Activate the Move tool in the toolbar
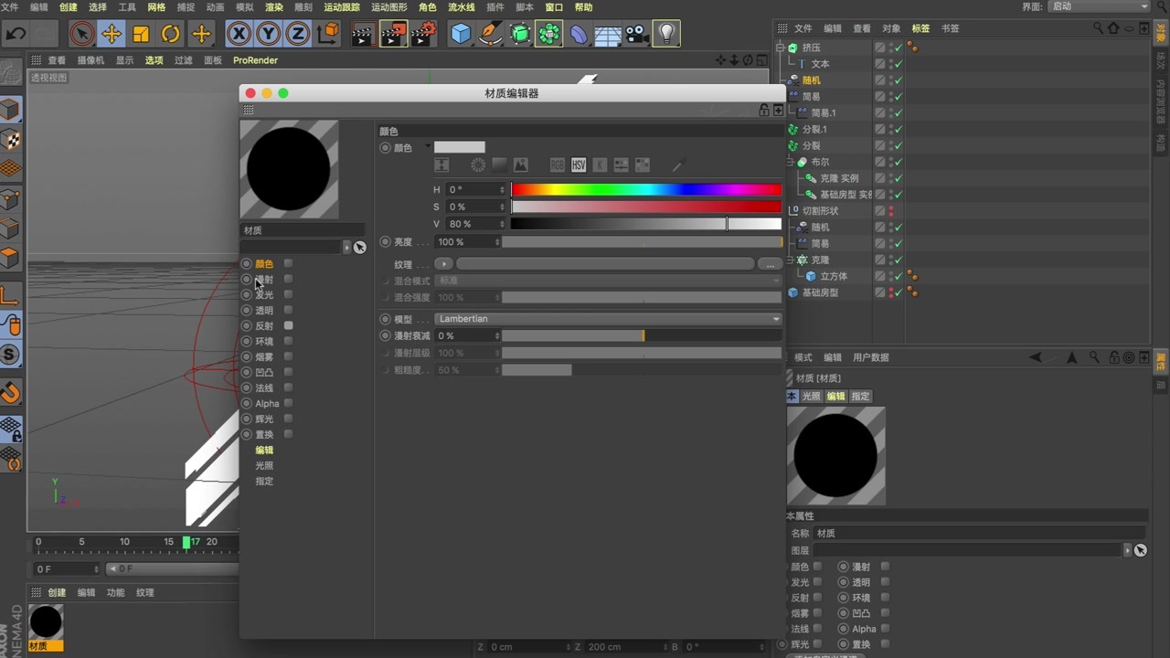The width and height of the screenshot is (1170, 658). (x=112, y=35)
